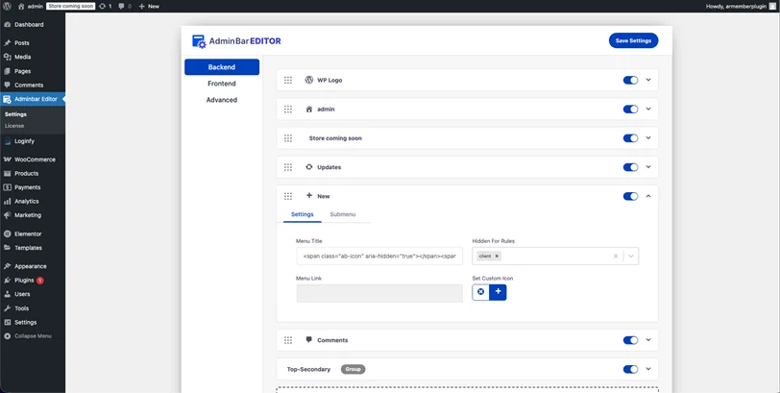Click the Tools wrench icon
The height and width of the screenshot is (393, 780).
(x=7, y=307)
